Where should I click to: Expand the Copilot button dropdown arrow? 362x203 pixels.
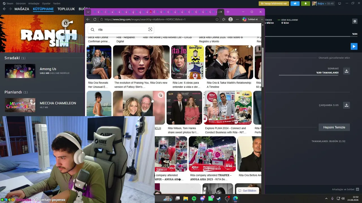pyautogui.click(x=262, y=19)
